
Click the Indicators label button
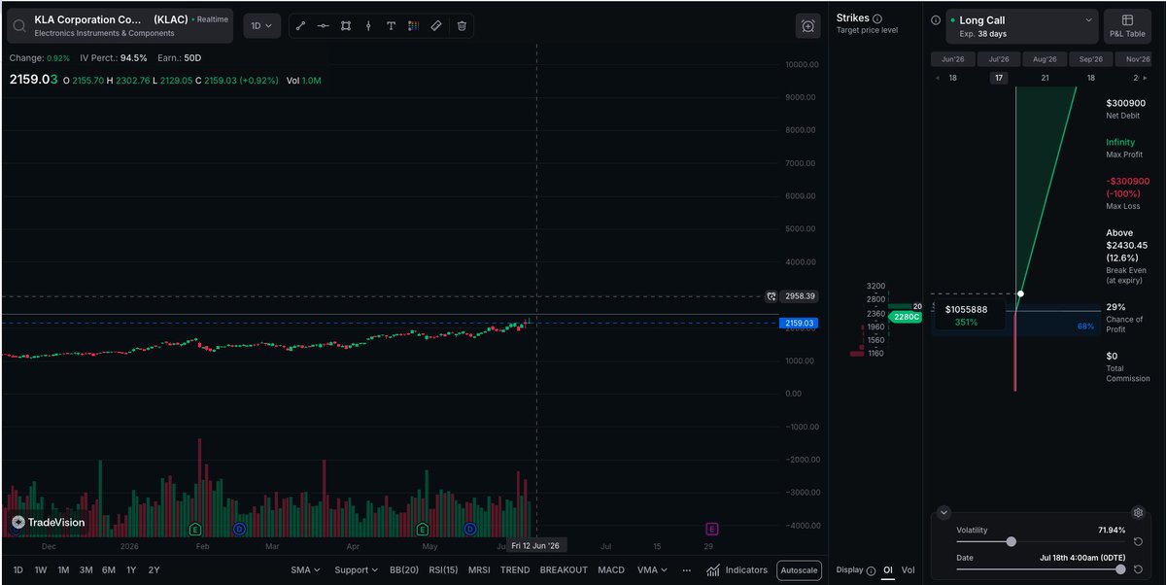[746, 570]
